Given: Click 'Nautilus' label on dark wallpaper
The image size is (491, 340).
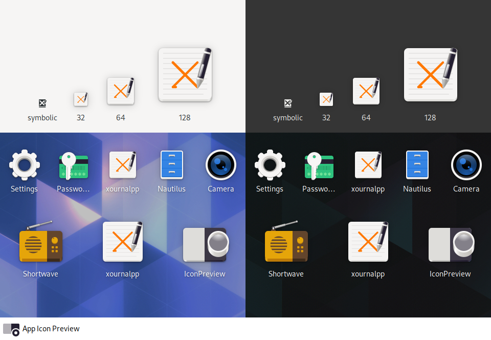Looking at the screenshot, I should 417,189.
